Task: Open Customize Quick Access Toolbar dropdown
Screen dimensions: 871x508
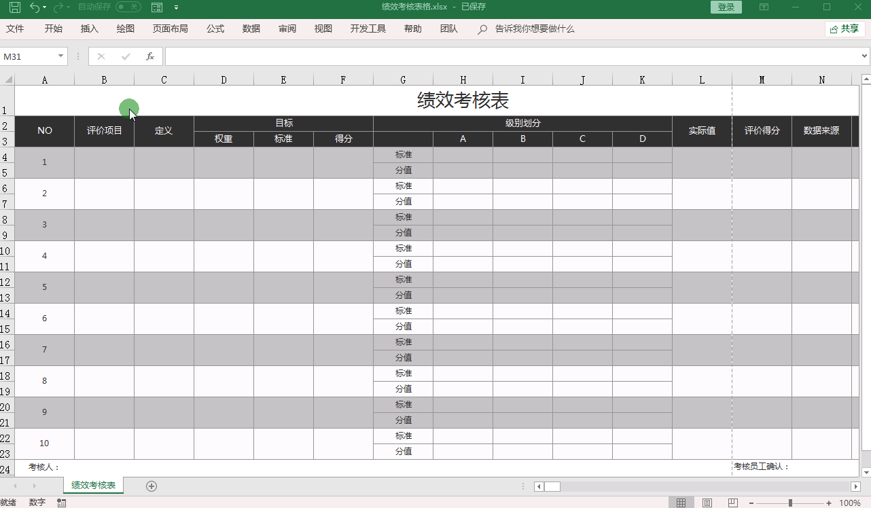Action: coord(176,7)
